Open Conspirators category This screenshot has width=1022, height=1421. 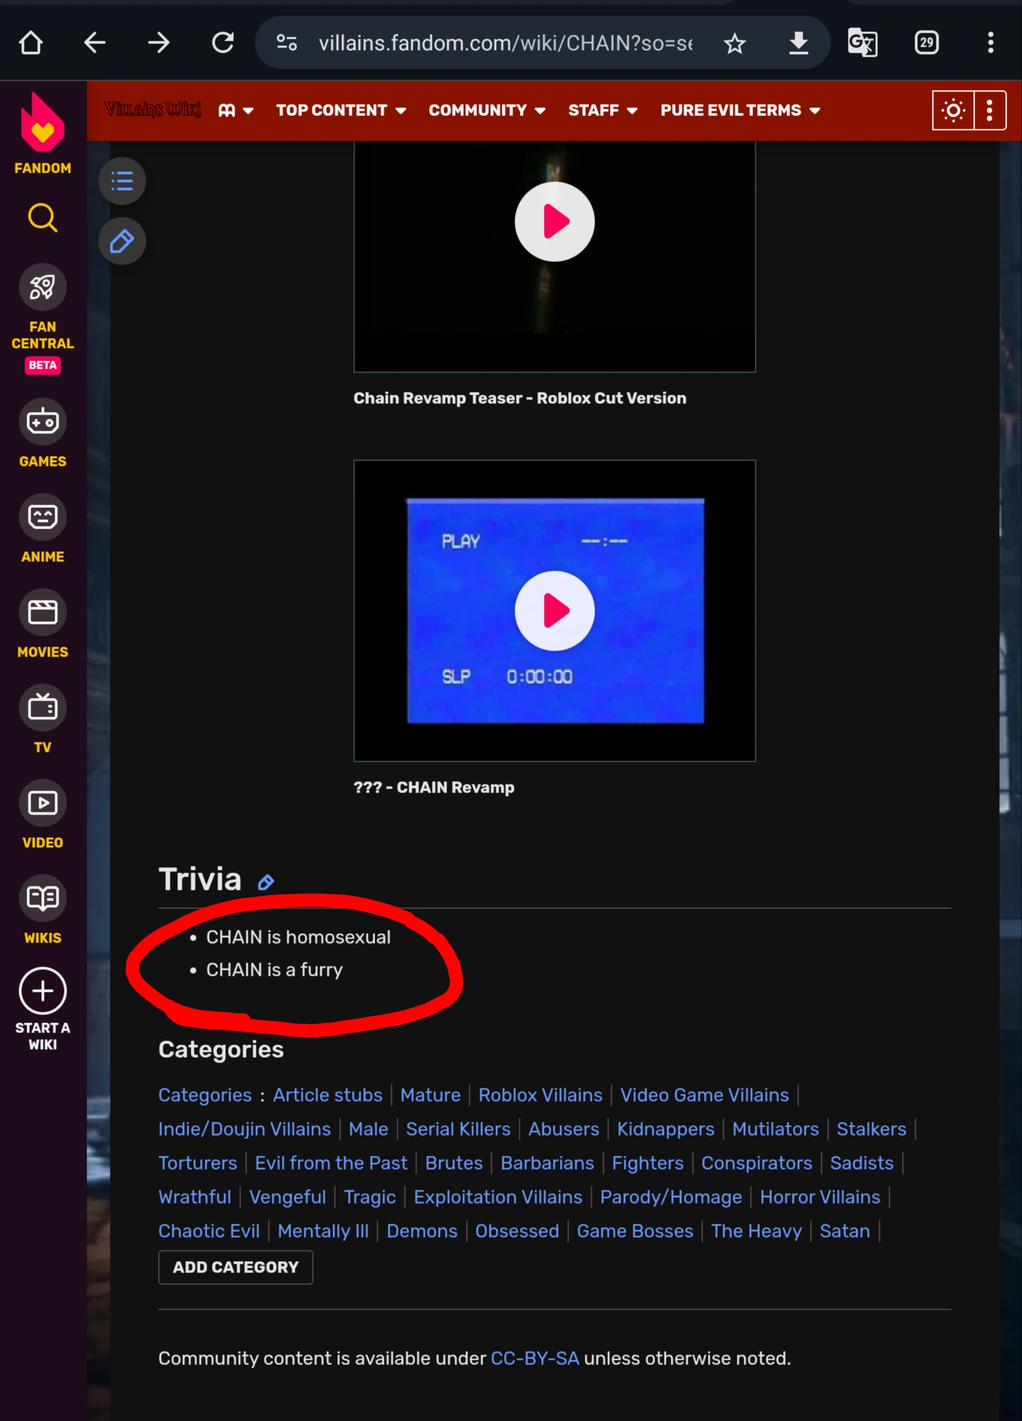click(757, 1163)
